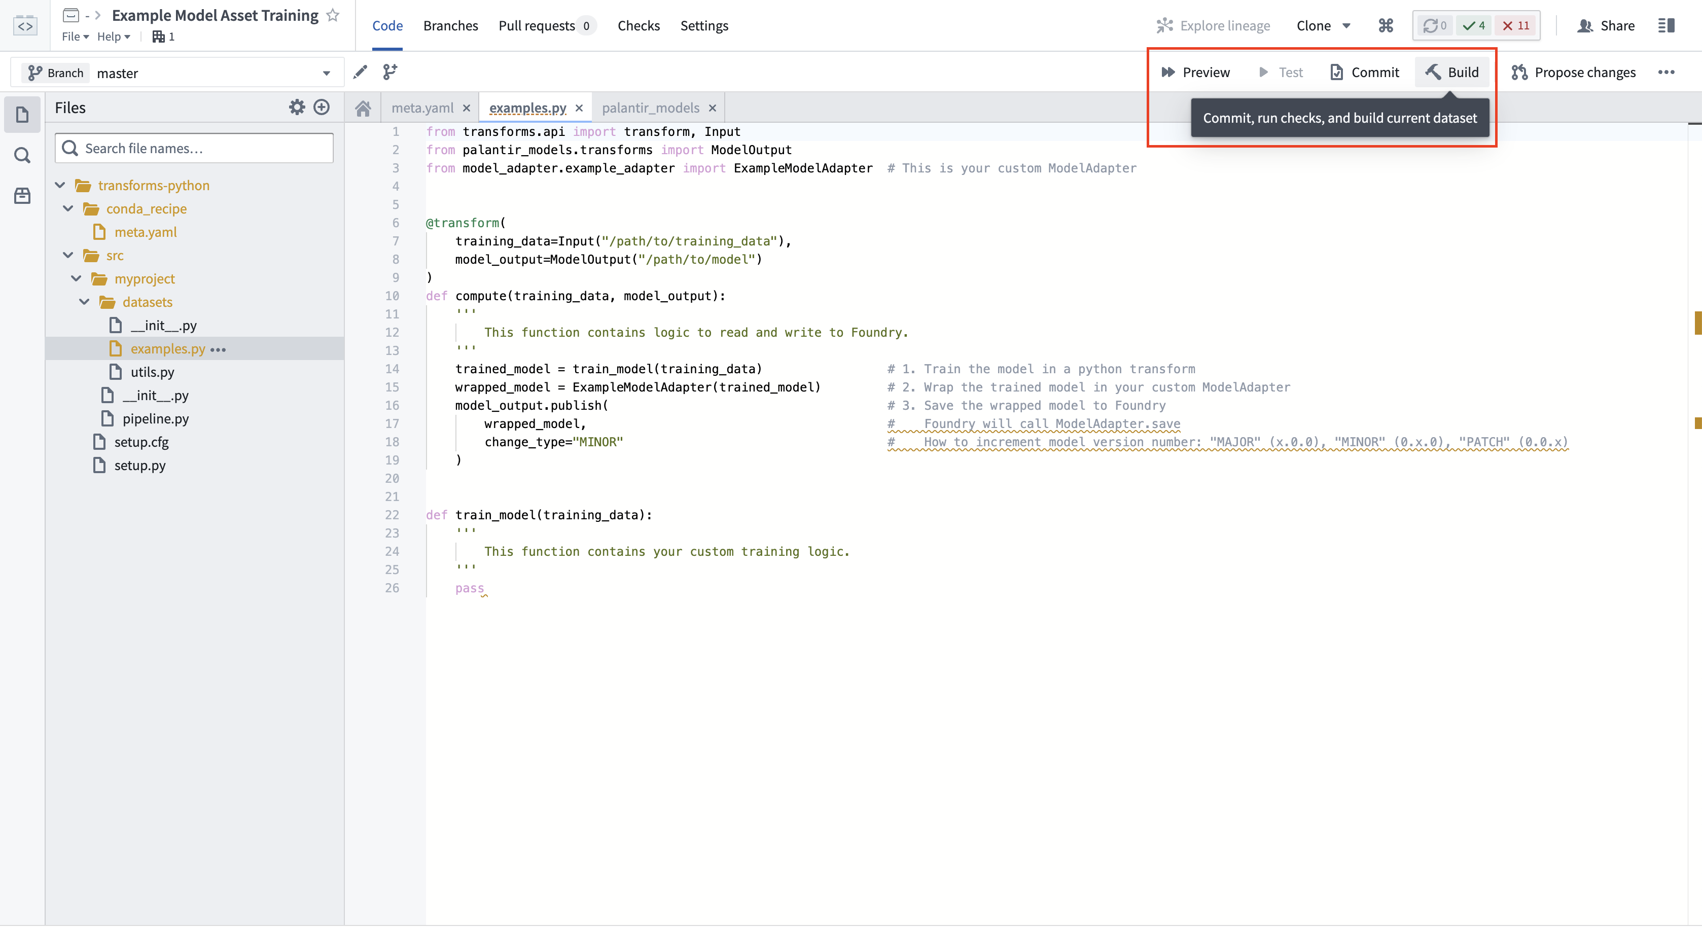Click Propose changes

coord(1573,72)
